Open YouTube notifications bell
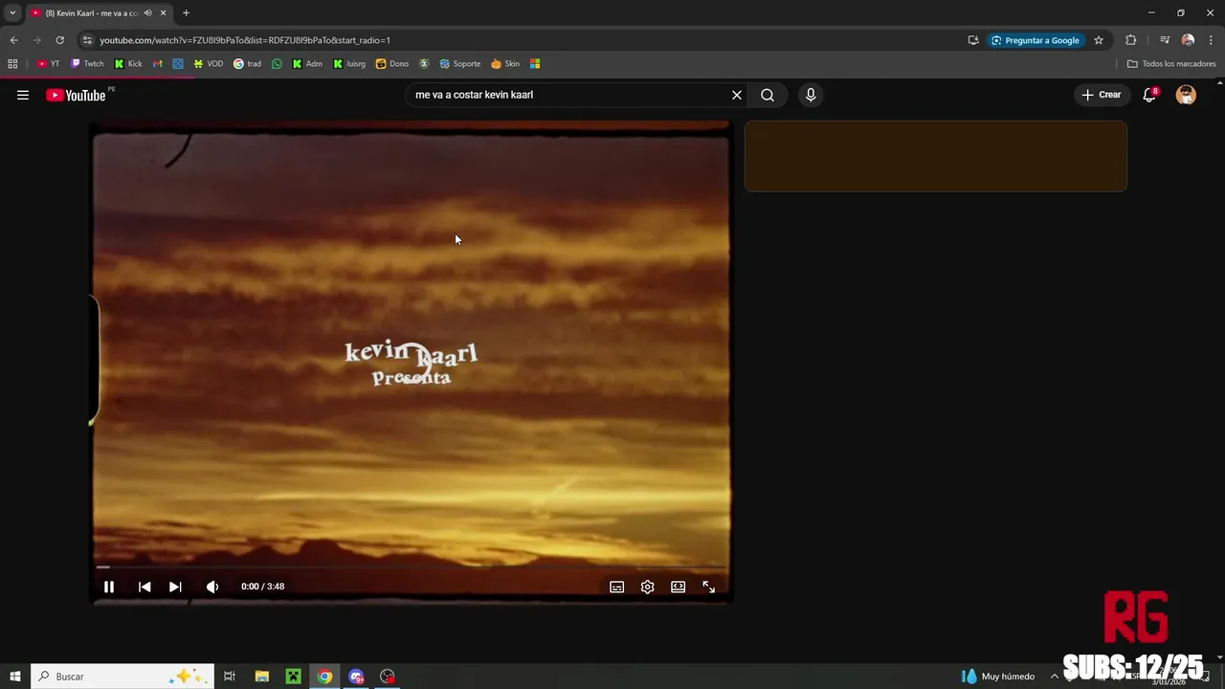 [x=1150, y=95]
